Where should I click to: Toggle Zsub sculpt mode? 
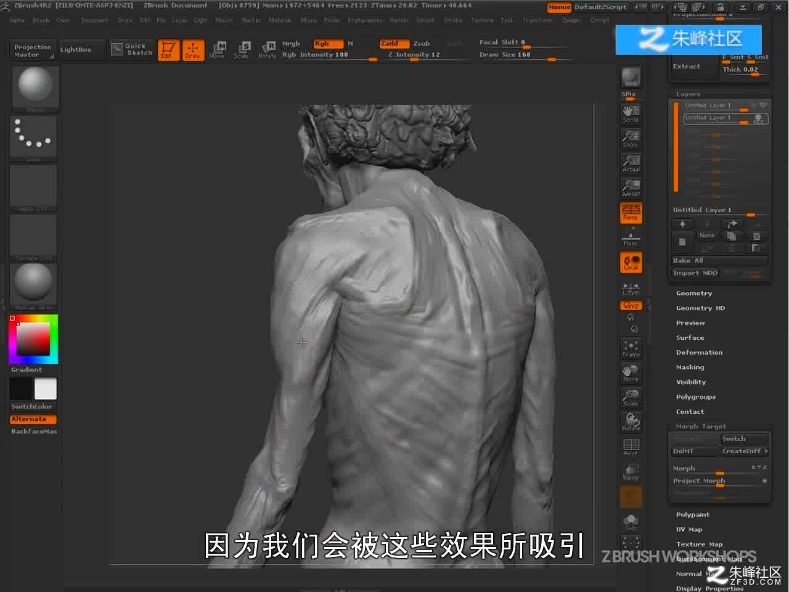(x=422, y=44)
